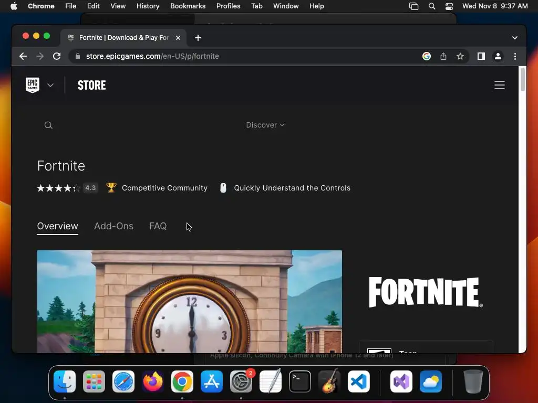Viewport: 538px width, 403px height.
Task: Open Control Center in menu bar
Action: tap(449, 6)
